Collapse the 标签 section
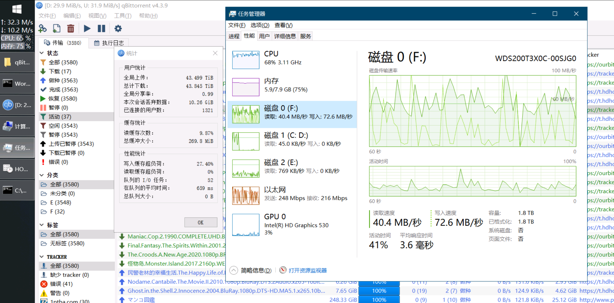The image size is (614, 303). coord(42,225)
